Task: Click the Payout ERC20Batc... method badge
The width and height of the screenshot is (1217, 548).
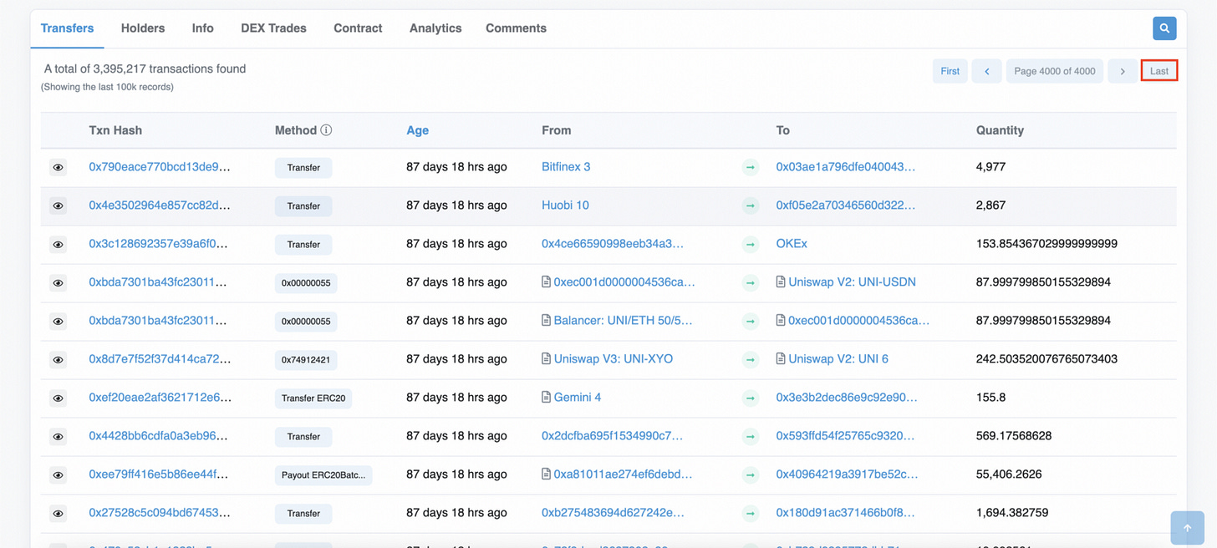Action: [323, 475]
